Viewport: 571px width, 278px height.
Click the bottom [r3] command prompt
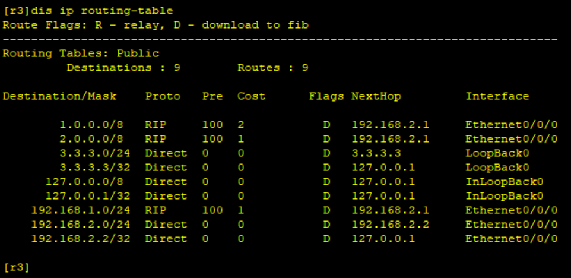[x=16, y=267]
